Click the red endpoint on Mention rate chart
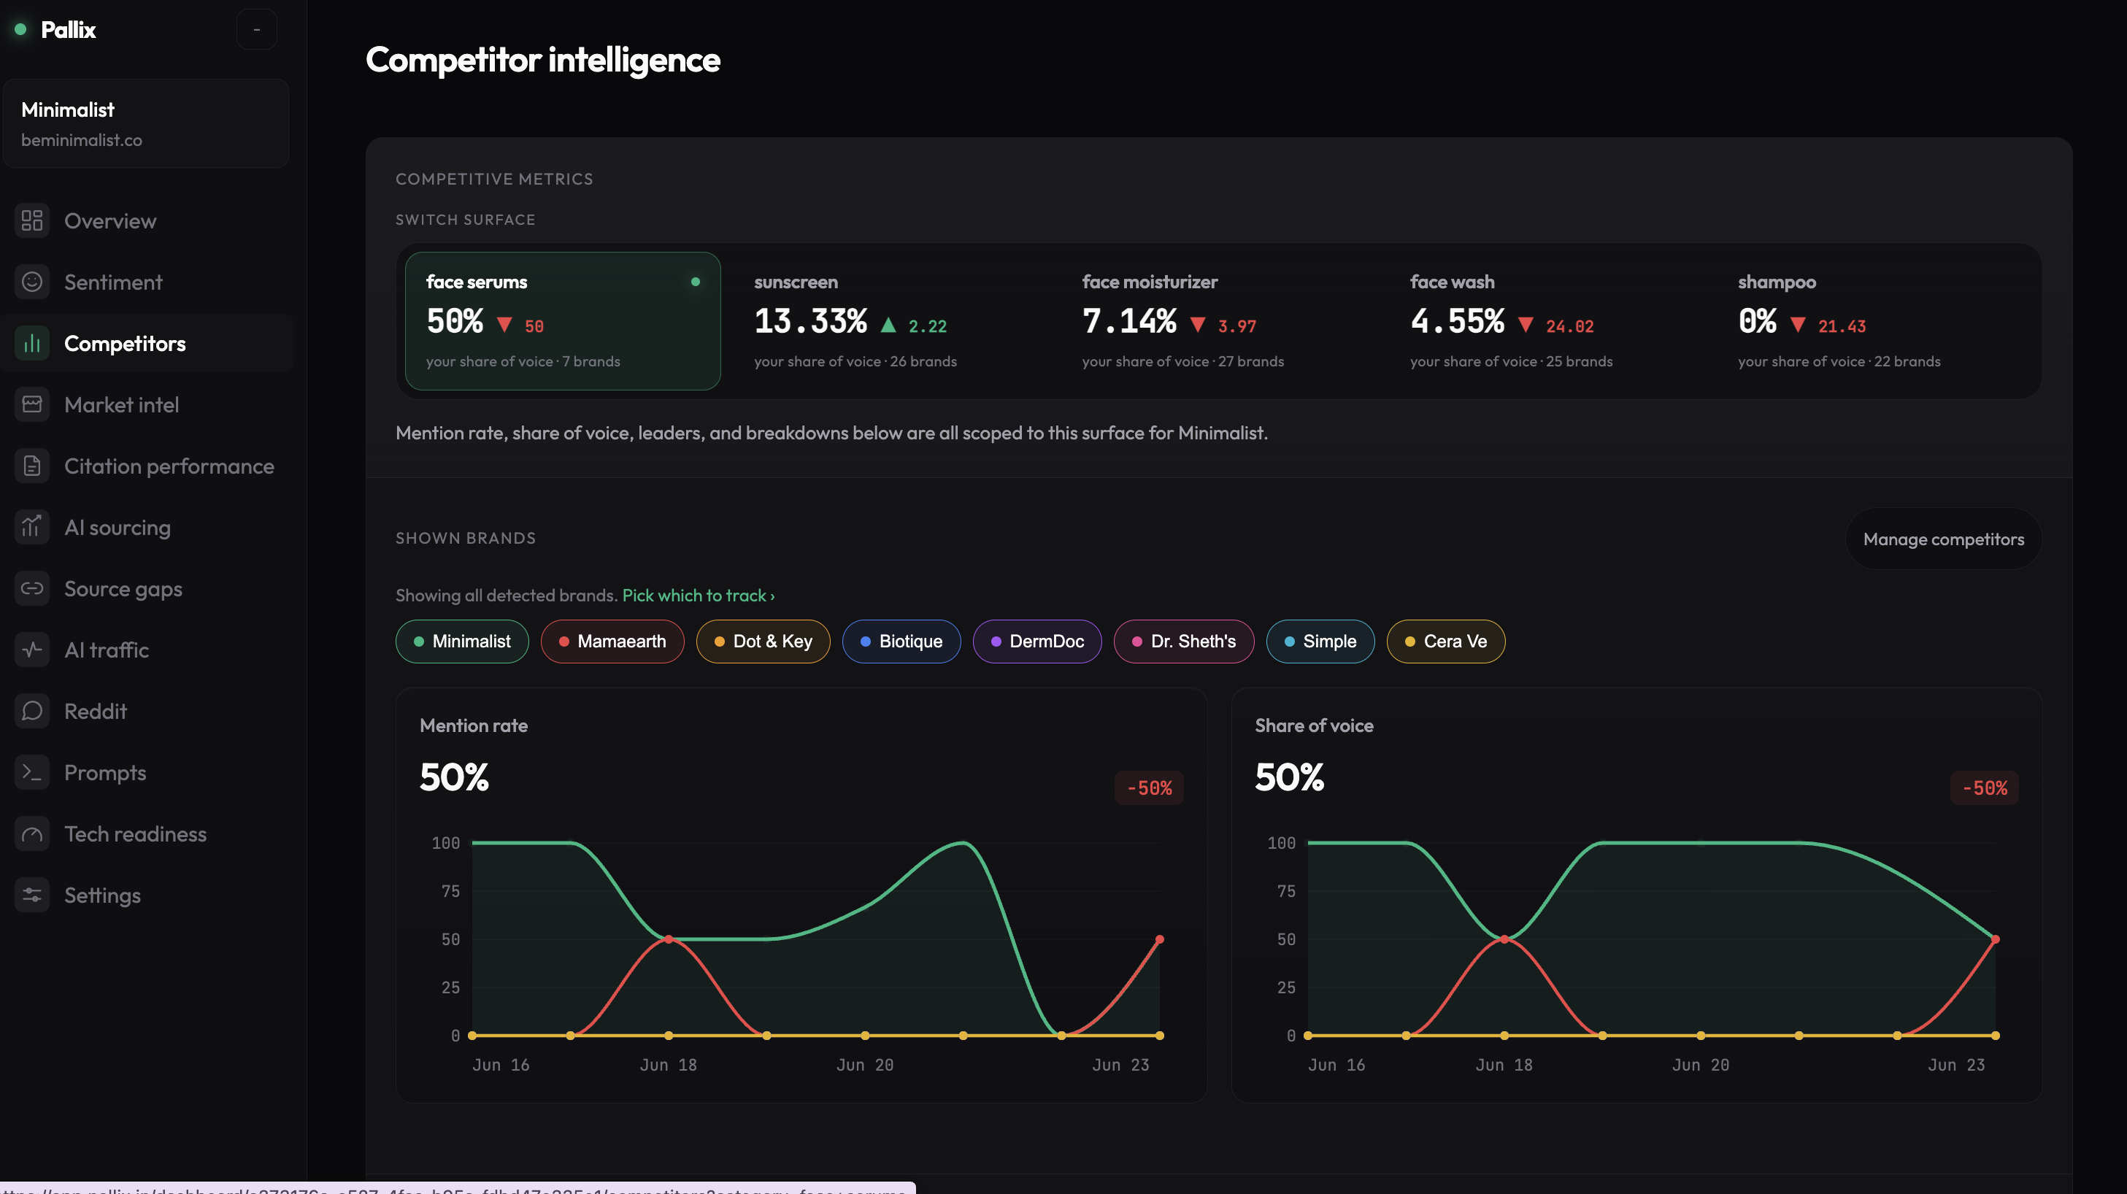 coord(1159,939)
